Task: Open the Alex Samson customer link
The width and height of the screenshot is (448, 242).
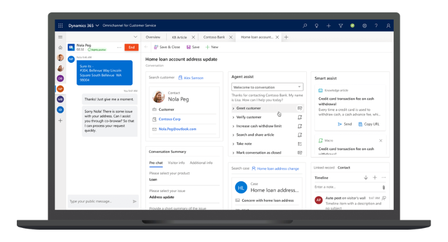Action: pyautogui.click(x=193, y=78)
